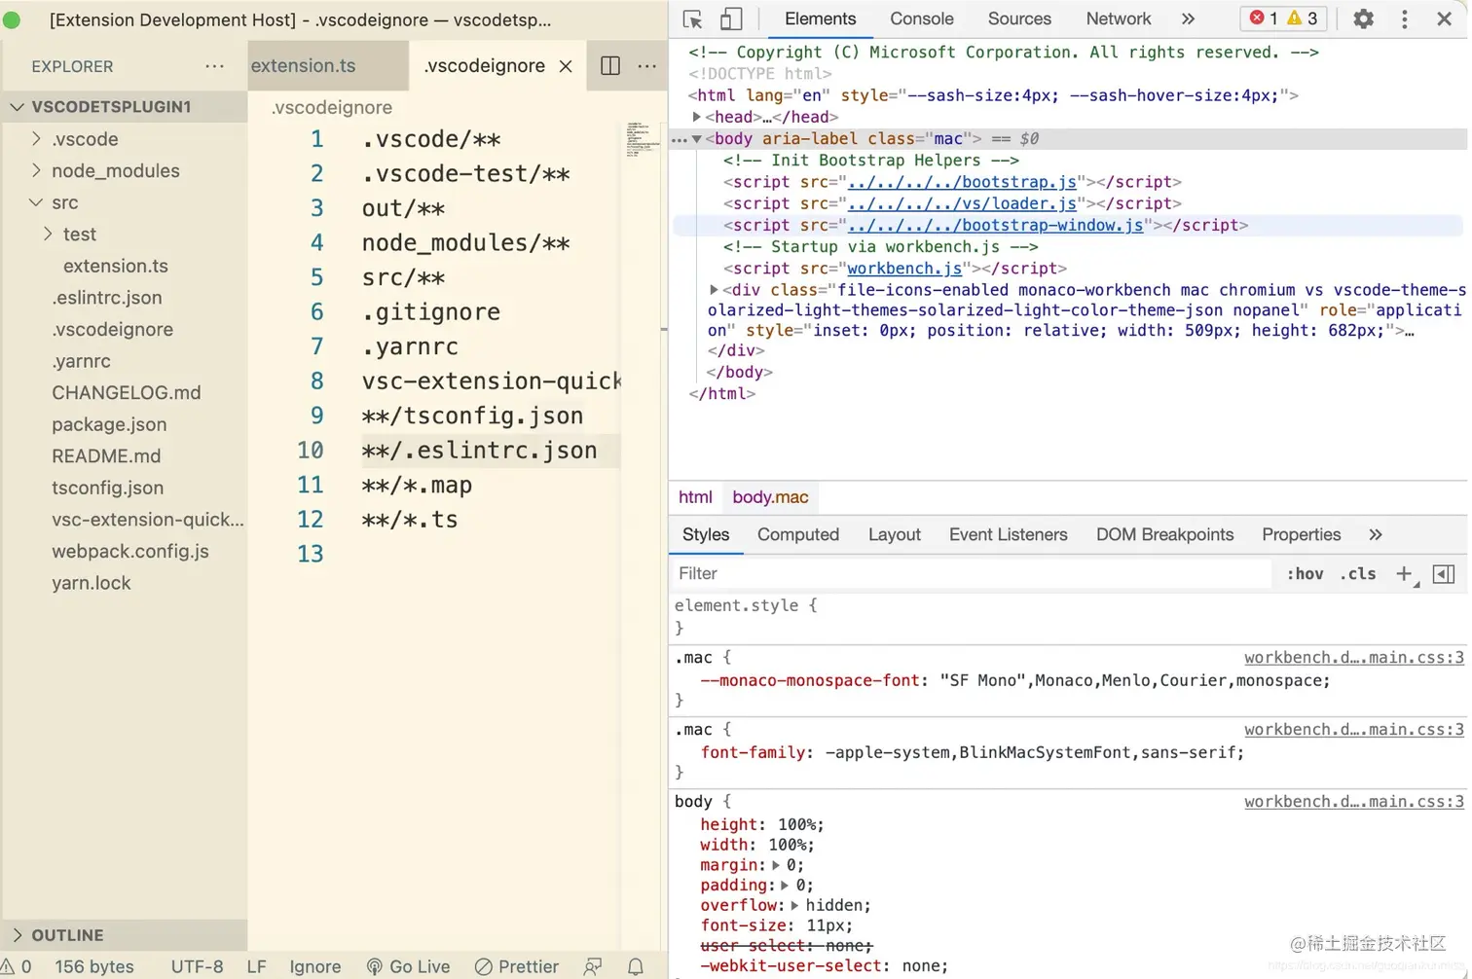
Task: Open the bootstrap-window.js script link
Action: (x=995, y=226)
